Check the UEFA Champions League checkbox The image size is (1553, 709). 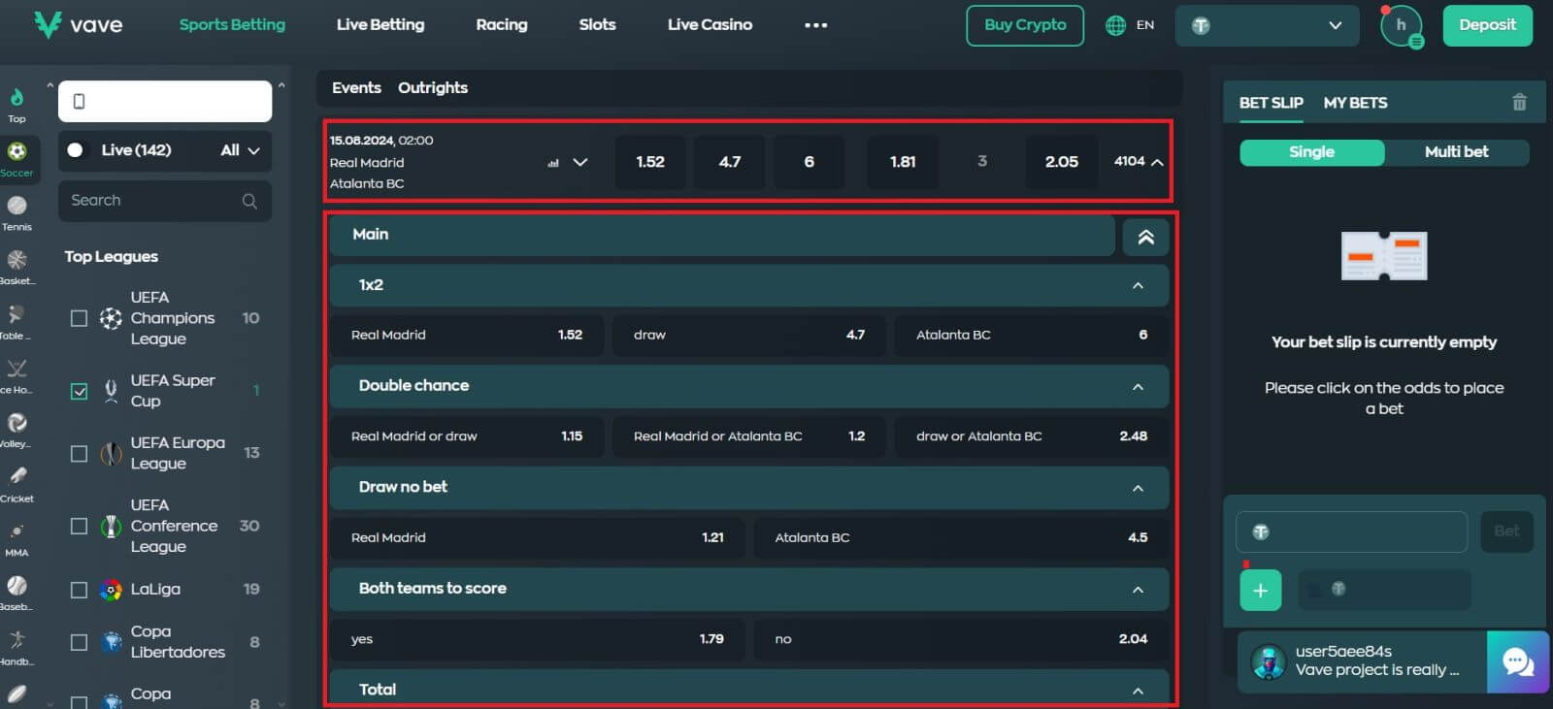80,318
